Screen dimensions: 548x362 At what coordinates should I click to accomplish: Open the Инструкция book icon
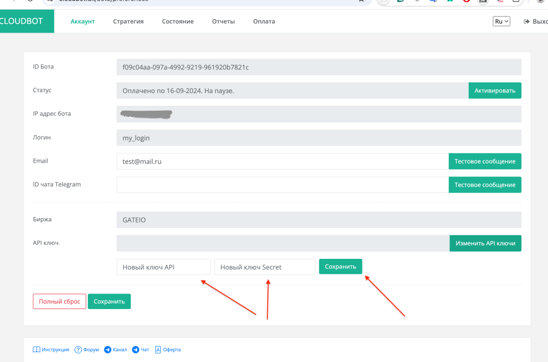point(36,350)
